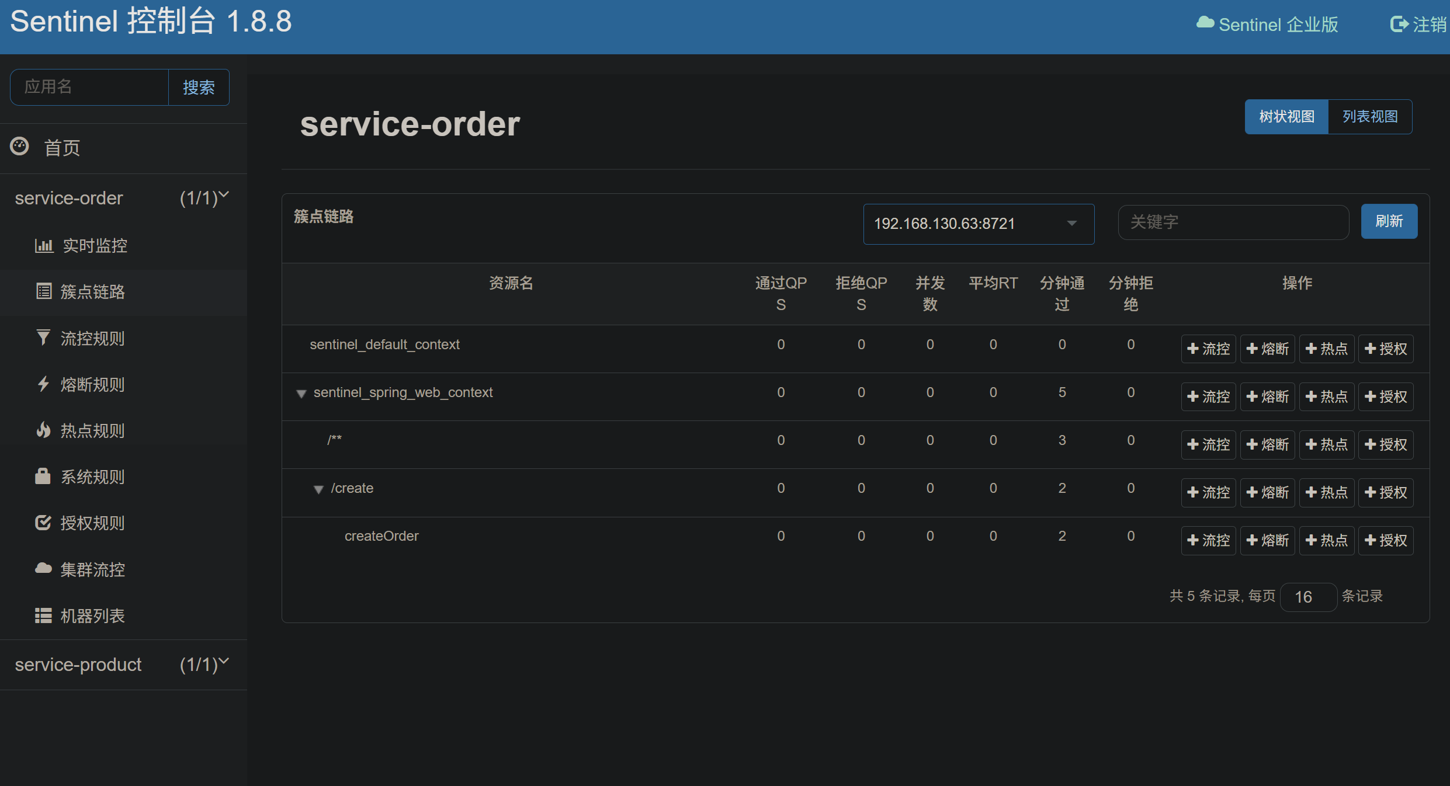Switch to 列表视图 list view
1450x786 pixels.
(1370, 117)
